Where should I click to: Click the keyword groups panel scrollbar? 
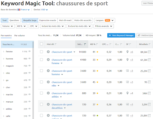point(33,80)
